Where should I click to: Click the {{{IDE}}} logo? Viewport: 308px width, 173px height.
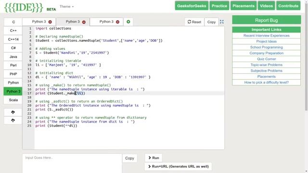[24, 8]
